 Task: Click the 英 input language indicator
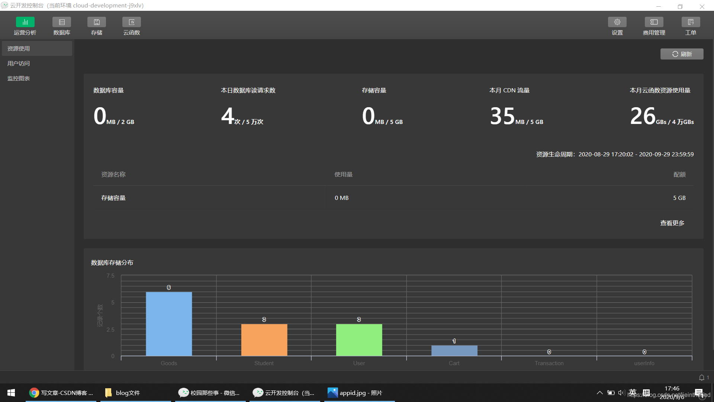click(633, 393)
